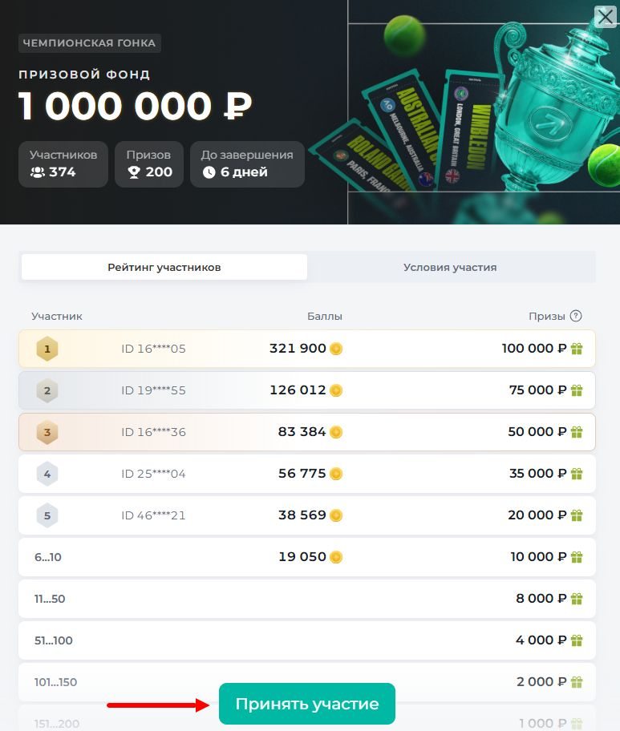Image resolution: width=620 pixels, height=731 pixels.
Task: Click the gift icon next to 35 000 ₽
Action: (577, 474)
